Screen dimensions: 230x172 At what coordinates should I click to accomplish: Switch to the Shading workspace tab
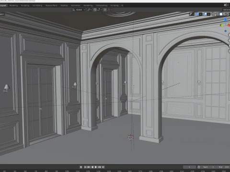pyautogui.click(x=64, y=5)
